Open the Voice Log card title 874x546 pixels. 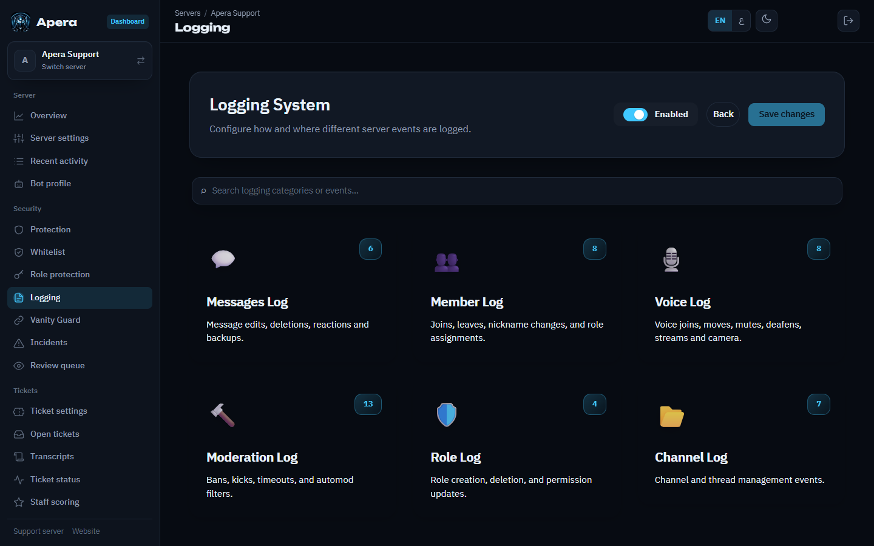[x=682, y=302]
